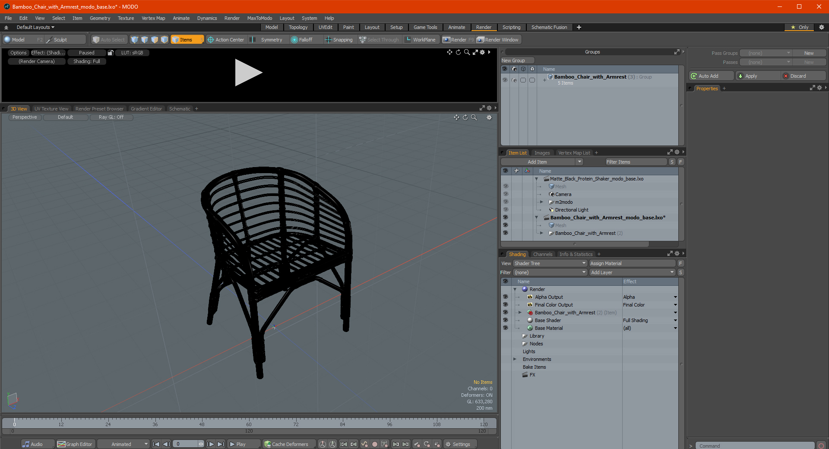Viewport: 829px width, 449px height.
Task: Toggle visibility of Base Material layer
Action: (505, 328)
